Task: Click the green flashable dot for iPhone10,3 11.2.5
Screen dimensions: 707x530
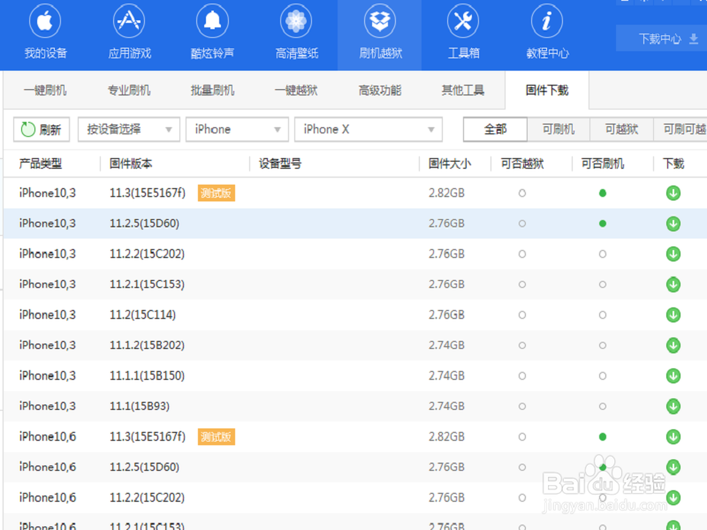Action: coord(603,223)
